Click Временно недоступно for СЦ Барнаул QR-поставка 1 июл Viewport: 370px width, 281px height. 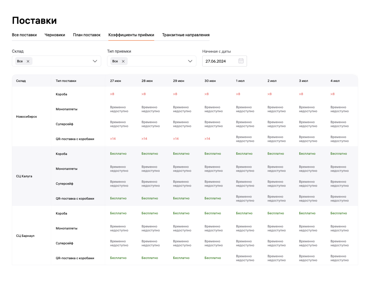(245, 258)
